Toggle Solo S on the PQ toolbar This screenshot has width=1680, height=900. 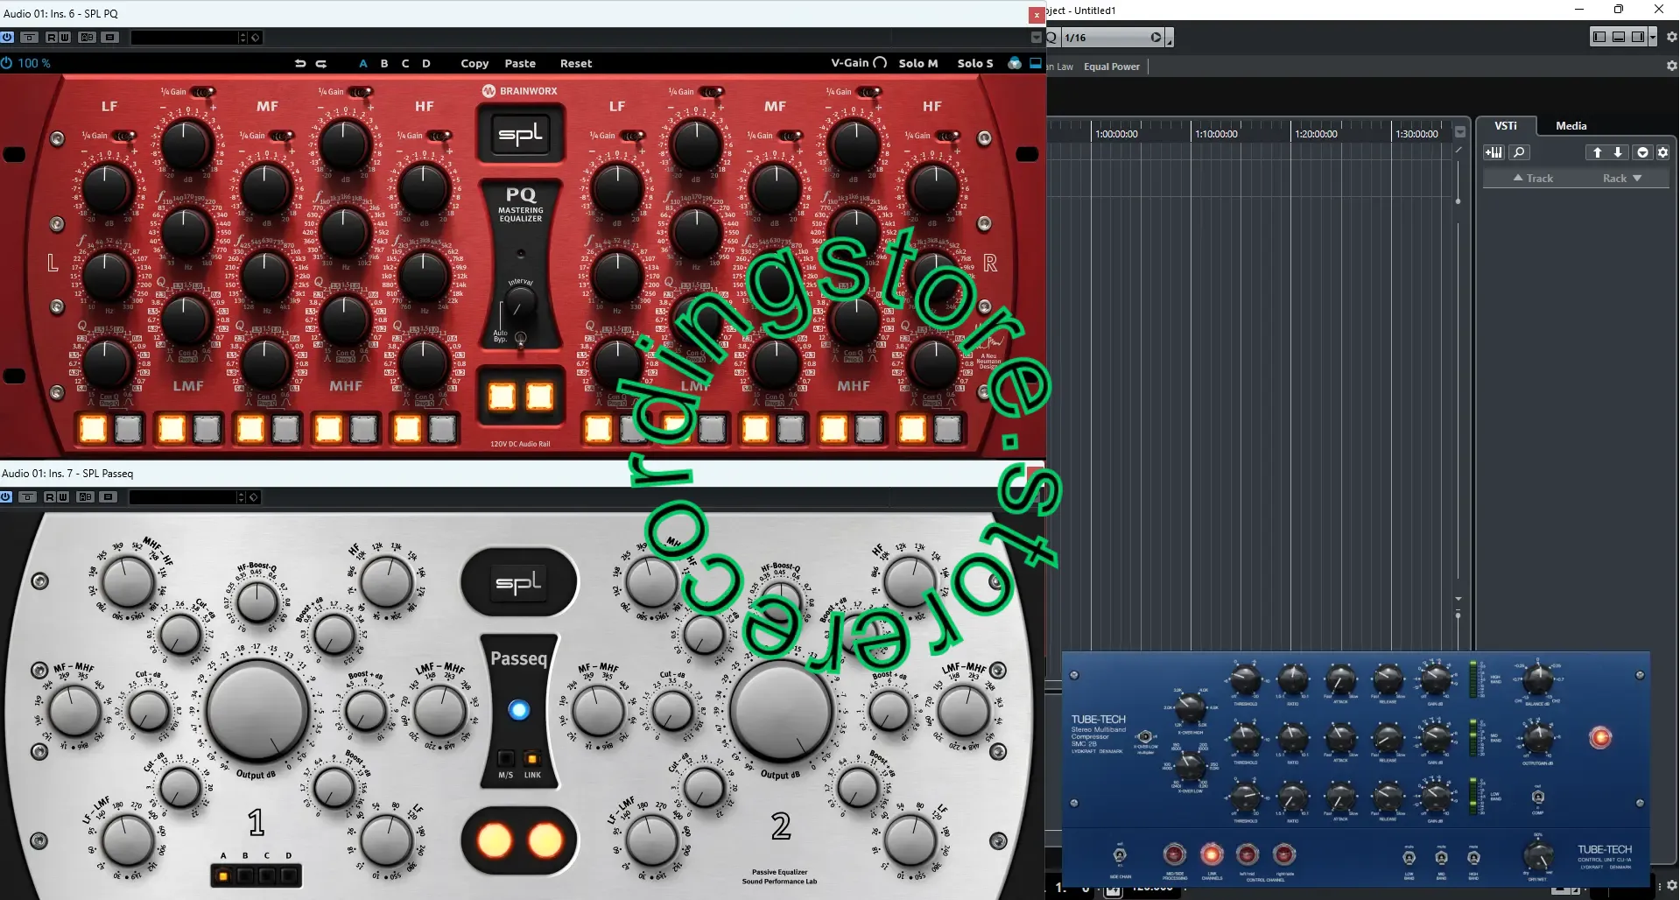[975, 63]
